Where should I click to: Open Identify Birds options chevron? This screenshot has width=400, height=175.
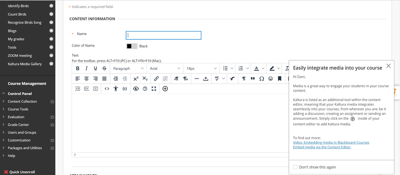pyautogui.click(x=51, y=6)
